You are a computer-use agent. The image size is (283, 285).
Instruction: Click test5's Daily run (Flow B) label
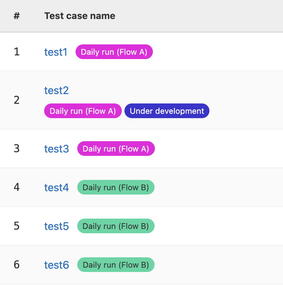point(116,226)
